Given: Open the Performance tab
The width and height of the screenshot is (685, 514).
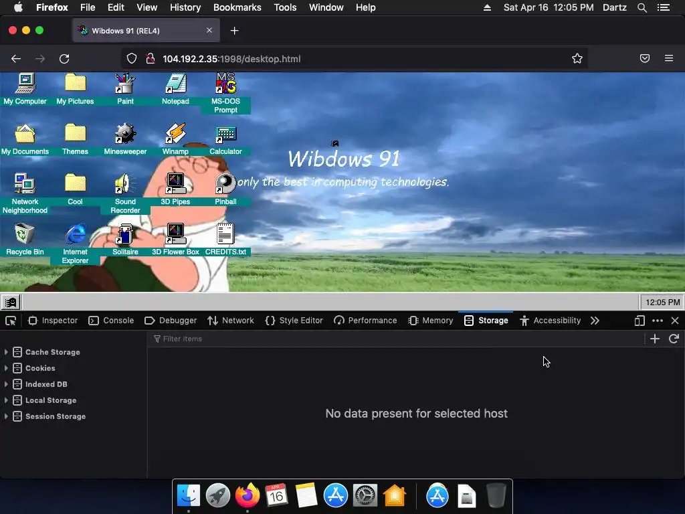Looking at the screenshot, I should click(x=365, y=321).
